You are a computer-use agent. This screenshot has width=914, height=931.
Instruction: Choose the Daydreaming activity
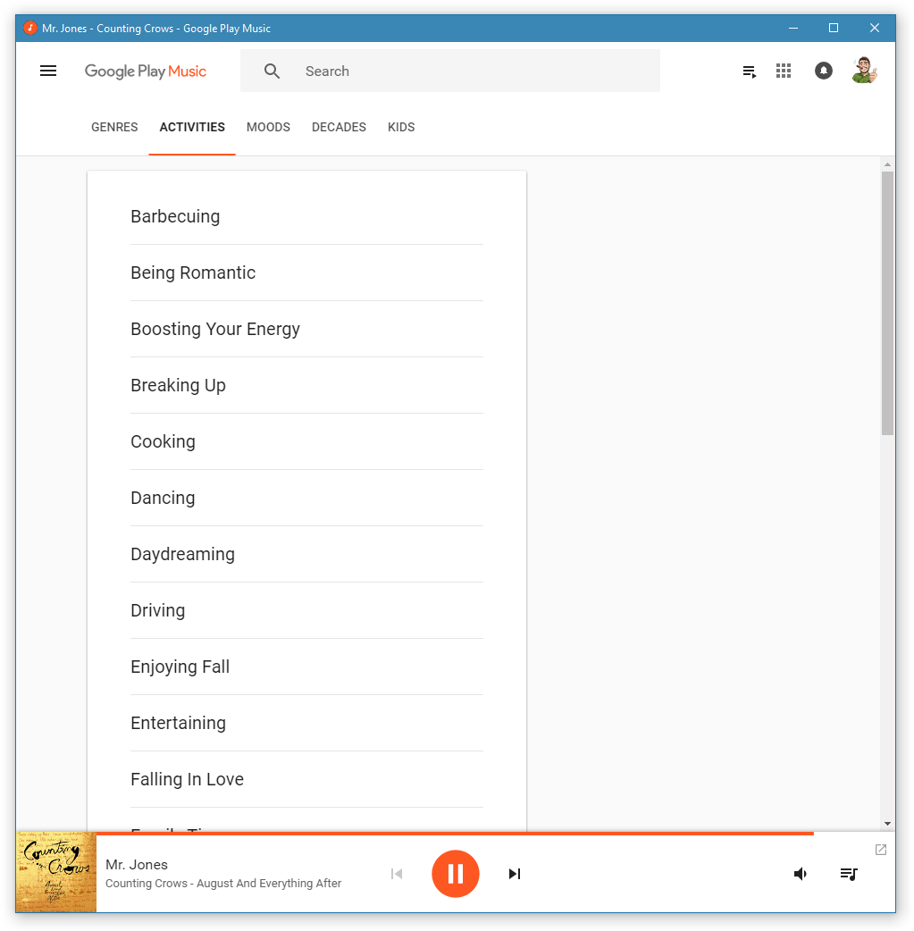[182, 554]
